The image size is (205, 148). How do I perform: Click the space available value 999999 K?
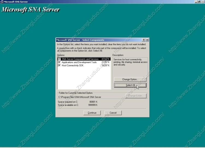(x=93, y=105)
